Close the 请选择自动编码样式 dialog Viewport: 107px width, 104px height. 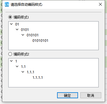point(100,4)
